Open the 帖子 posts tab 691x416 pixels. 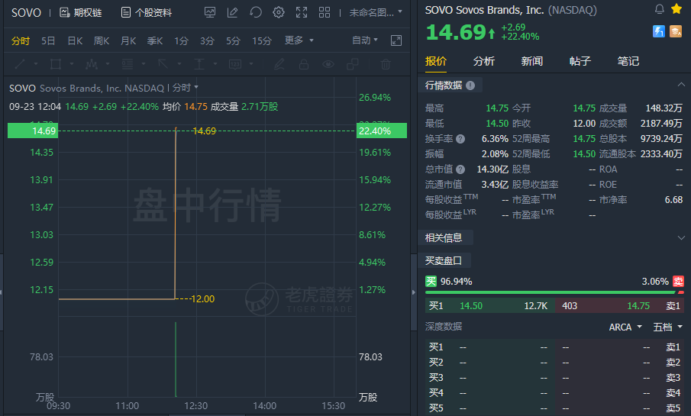coord(580,61)
